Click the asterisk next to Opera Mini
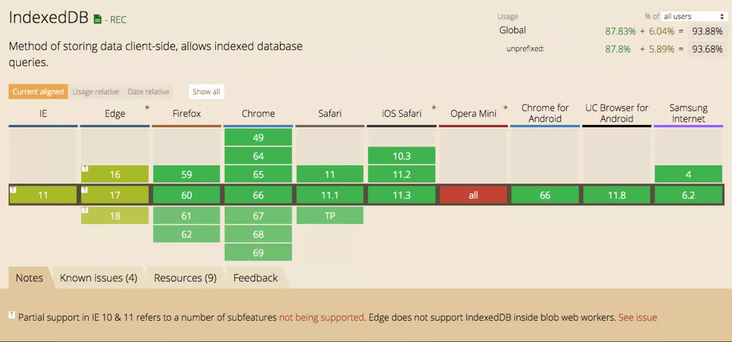 click(x=505, y=108)
